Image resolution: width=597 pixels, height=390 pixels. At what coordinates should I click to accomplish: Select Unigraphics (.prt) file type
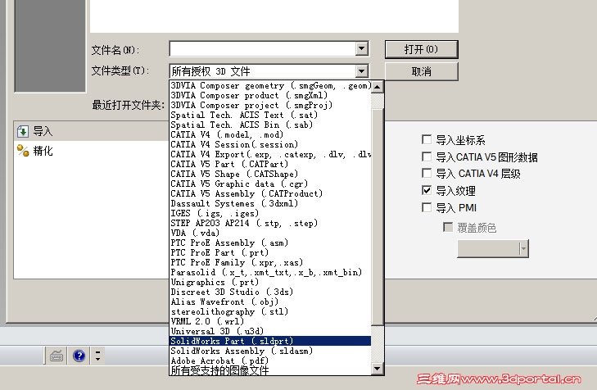[270, 282]
